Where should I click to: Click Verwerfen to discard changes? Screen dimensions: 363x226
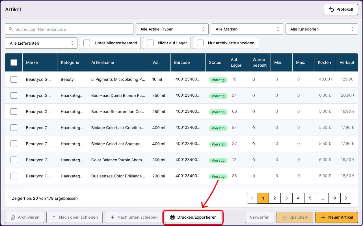point(260,217)
